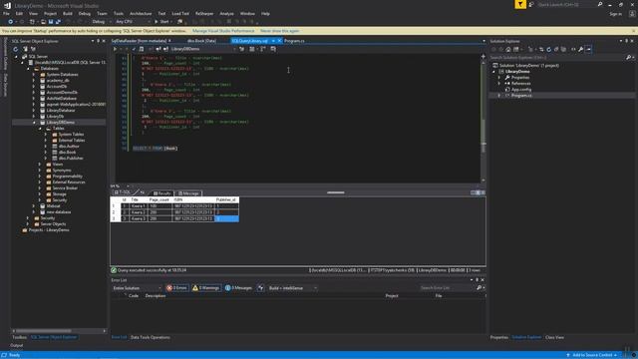
Task: Open the Debug menu
Action: (x=84, y=13)
